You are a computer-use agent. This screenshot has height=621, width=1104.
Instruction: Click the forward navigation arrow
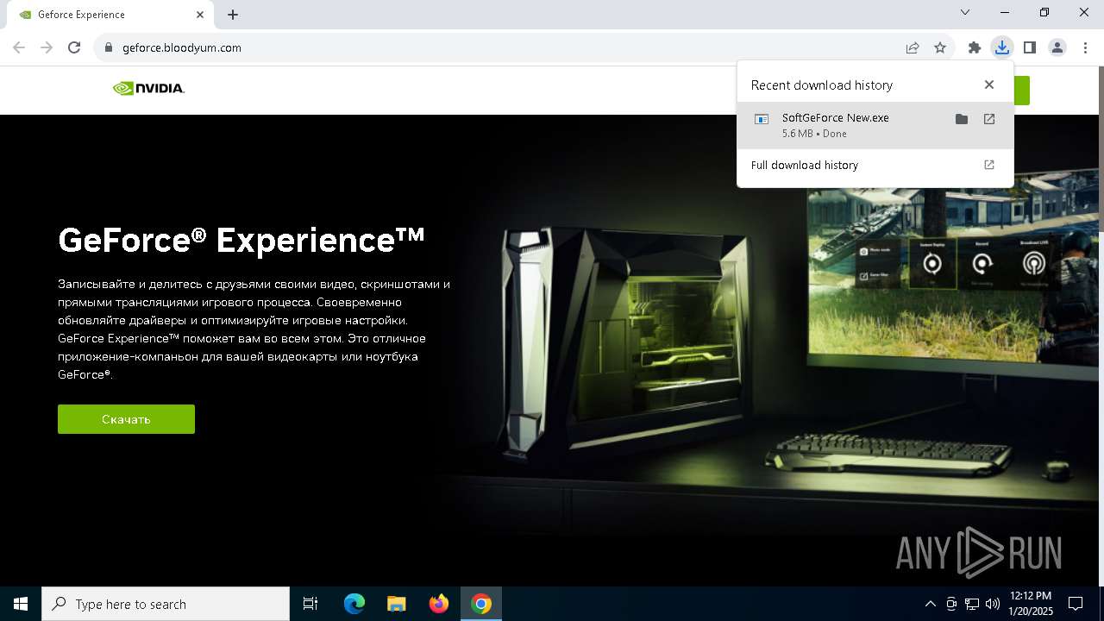click(47, 47)
